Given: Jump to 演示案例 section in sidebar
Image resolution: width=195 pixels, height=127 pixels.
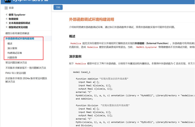Looking at the screenshot, I should pos(12,48).
